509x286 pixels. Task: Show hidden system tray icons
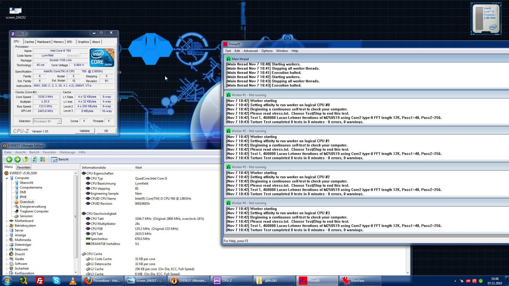455,281
